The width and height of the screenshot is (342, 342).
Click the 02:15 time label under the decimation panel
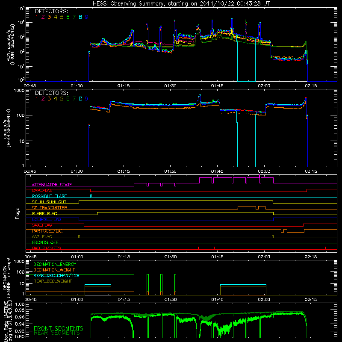point(311,300)
